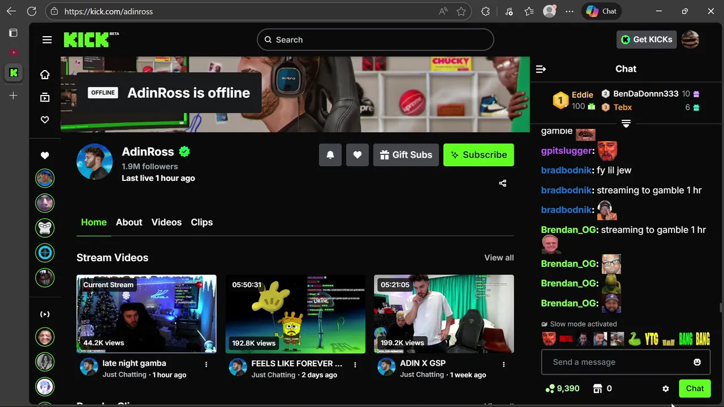Open the Kick hamburger menu
The width and height of the screenshot is (724, 407).
pyautogui.click(x=47, y=40)
